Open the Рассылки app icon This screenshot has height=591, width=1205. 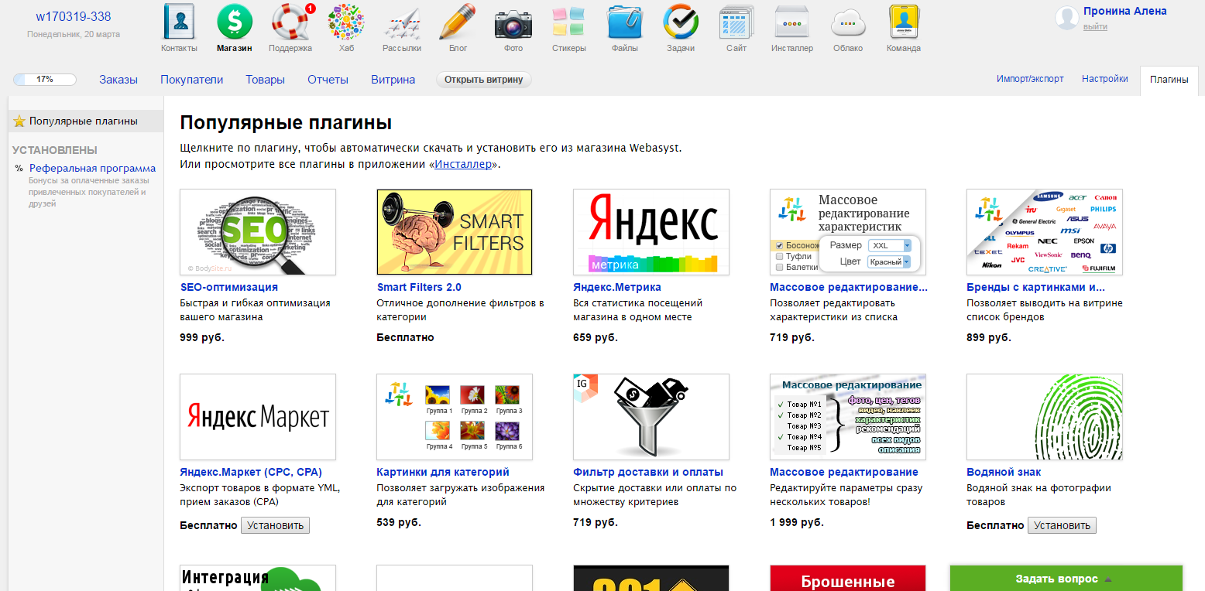click(401, 23)
